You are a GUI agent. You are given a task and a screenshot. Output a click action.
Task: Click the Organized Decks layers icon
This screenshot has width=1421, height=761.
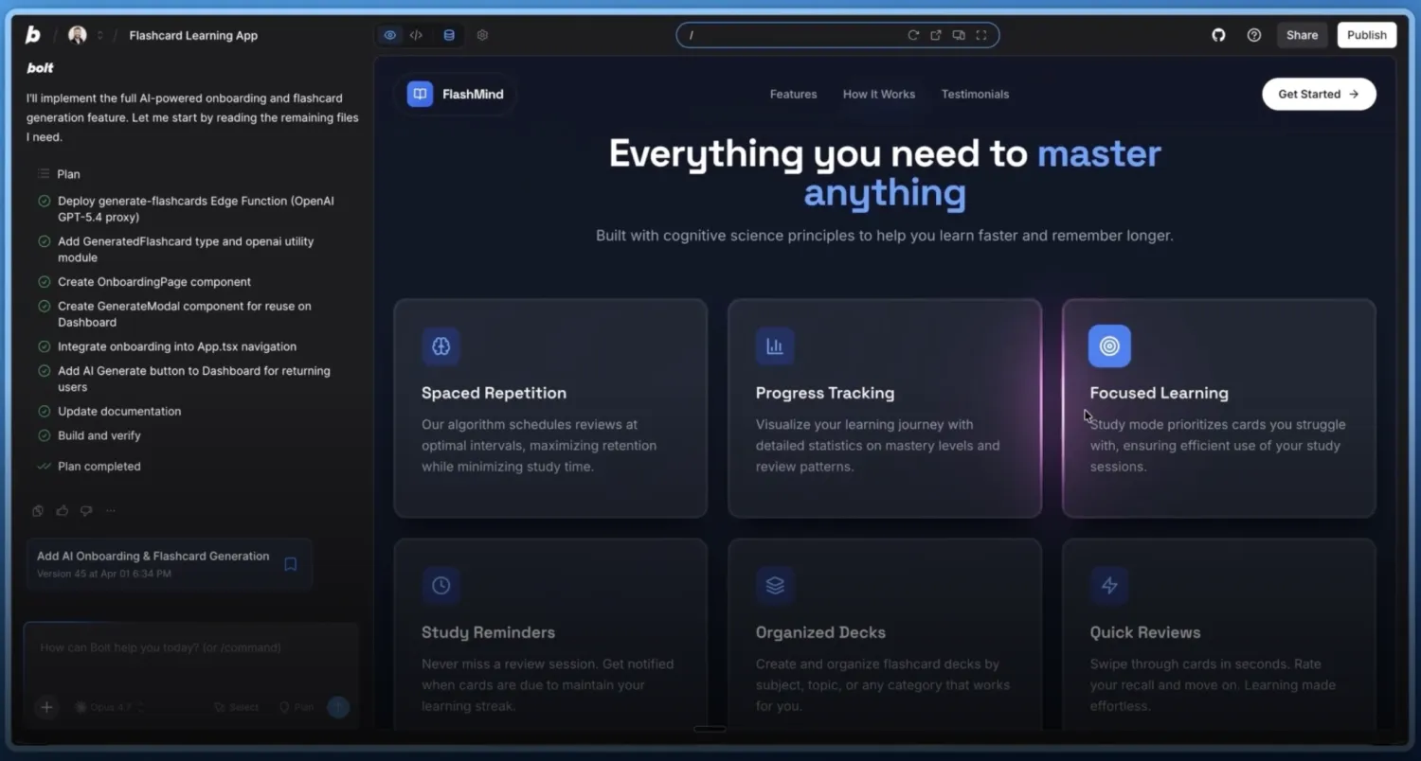point(775,586)
